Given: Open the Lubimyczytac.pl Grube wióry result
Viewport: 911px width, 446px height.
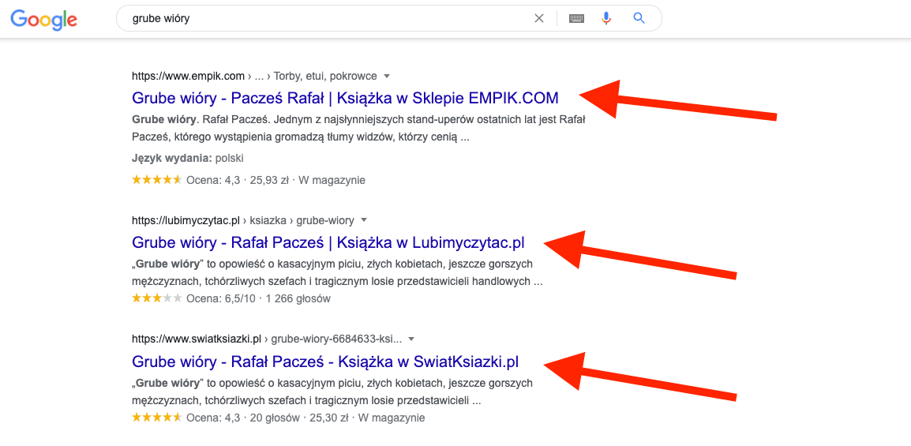Looking at the screenshot, I should [x=328, y=242].
